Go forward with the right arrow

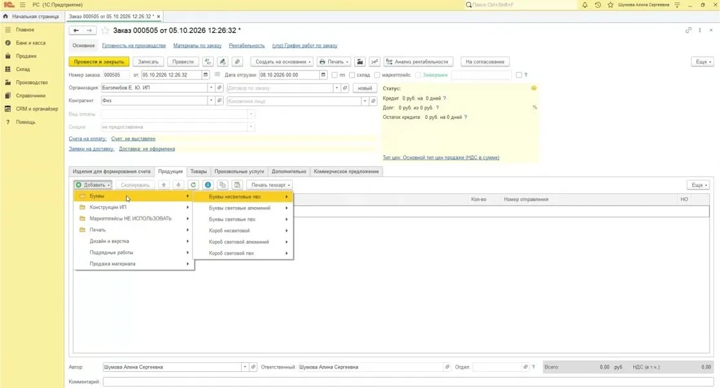(x=90, y=30)
